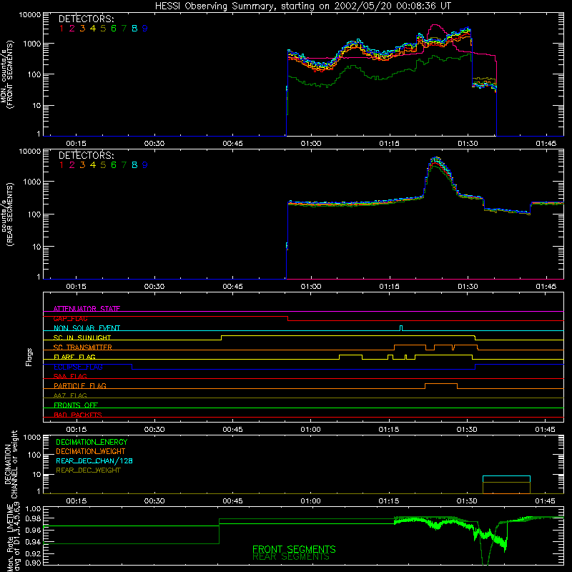Image resolution: width=572 pixels, height=572 pixels.
Task: Click the ATTENUATOR_STATE flag label
Action: tap(87, 309)
